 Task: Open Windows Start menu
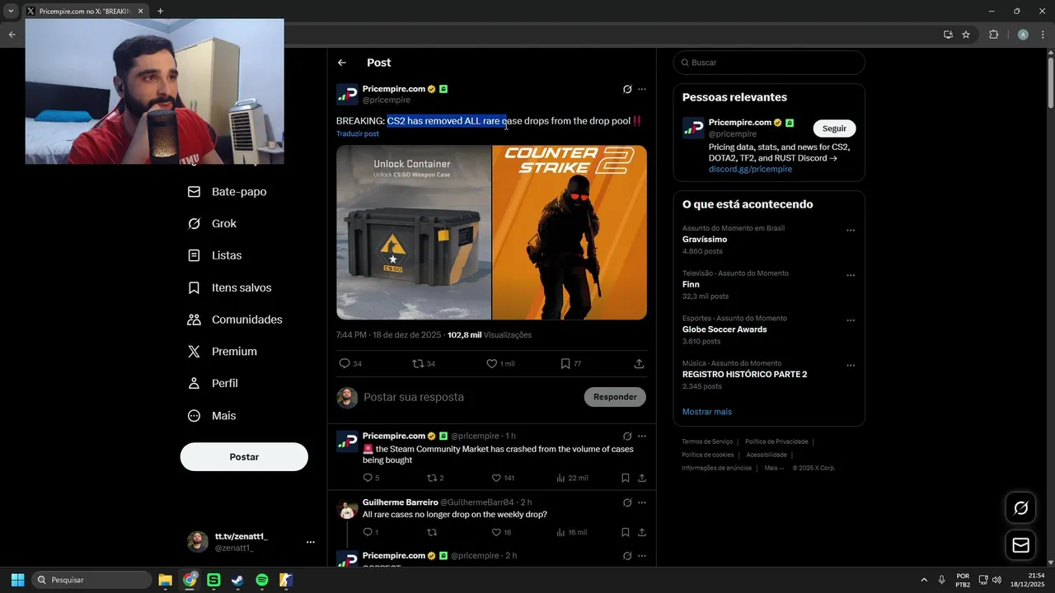click(x=17, y=580)
